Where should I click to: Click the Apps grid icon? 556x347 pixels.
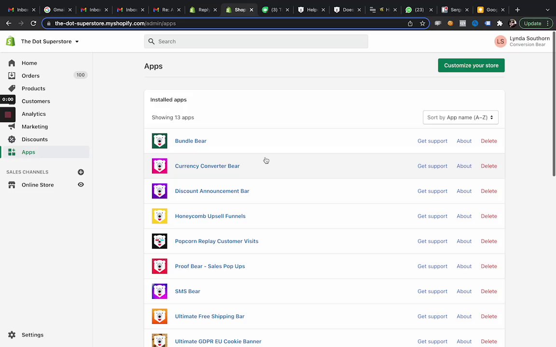(x=12, y=152)
